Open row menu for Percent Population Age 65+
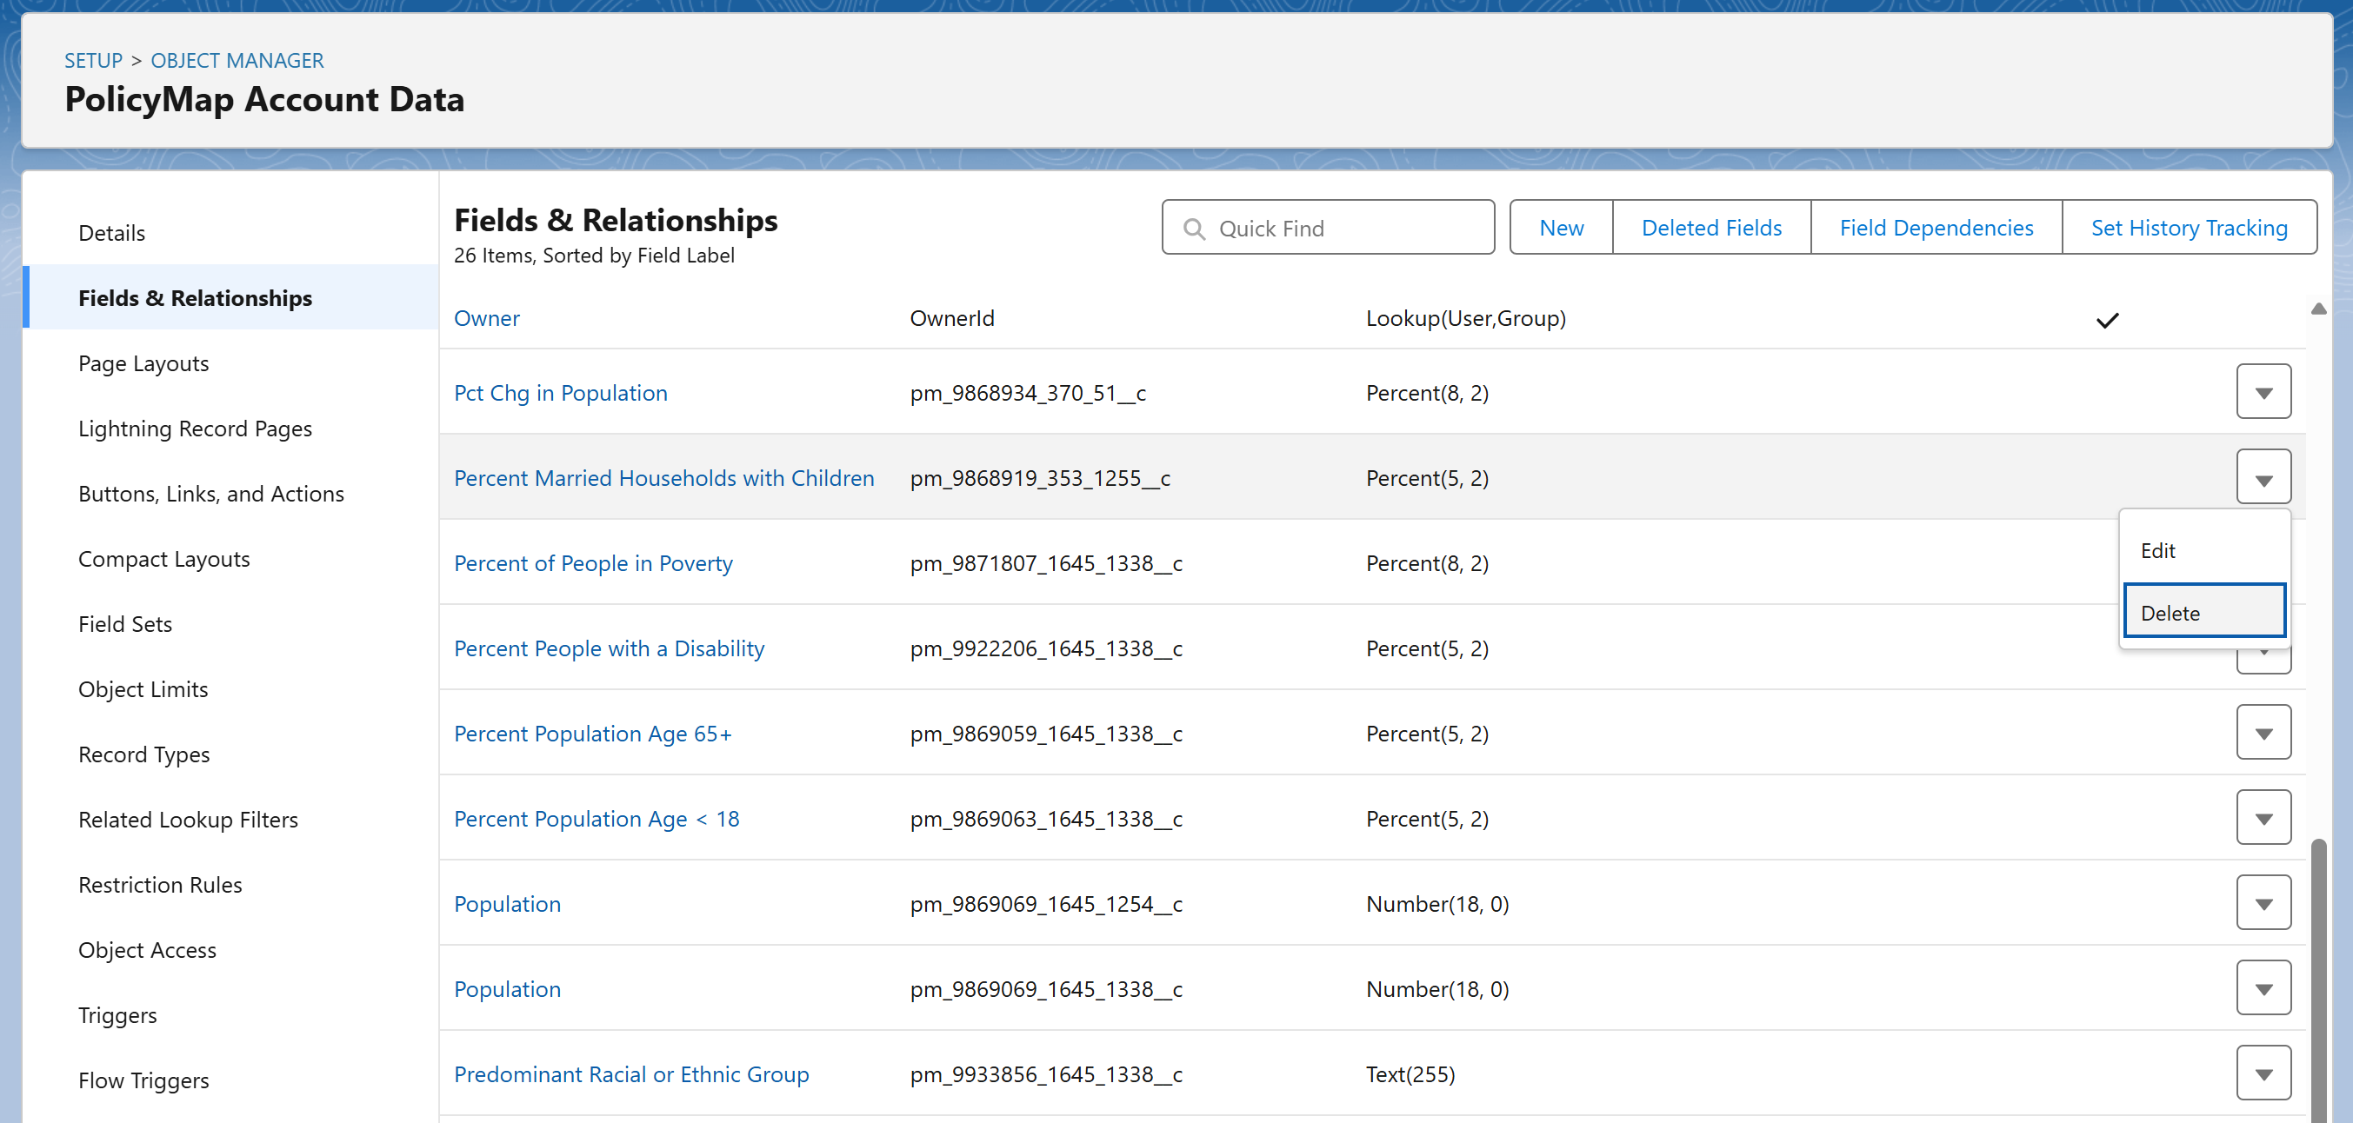2353x1123 pixels. pos(2263,733)
